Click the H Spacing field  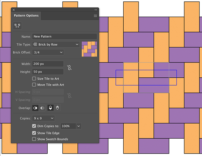pos(48,92)
